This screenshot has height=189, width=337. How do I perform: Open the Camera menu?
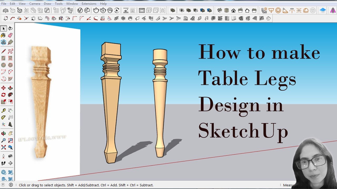pyautogui.click(x=35, y=4)
